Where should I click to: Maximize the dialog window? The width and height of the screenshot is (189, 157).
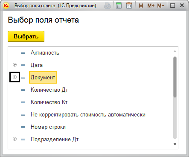172,6
